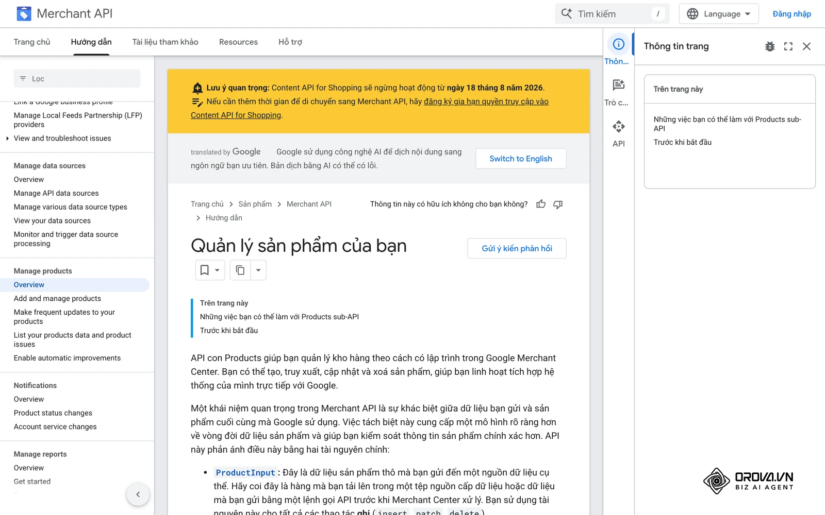Click the thumbs down icon

(x=558, y=204)
